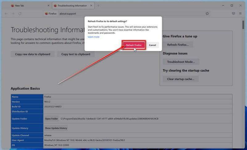Screen dimensions: 247x150
Task: Go forward with the forward arrow
Action: (13, 14)
